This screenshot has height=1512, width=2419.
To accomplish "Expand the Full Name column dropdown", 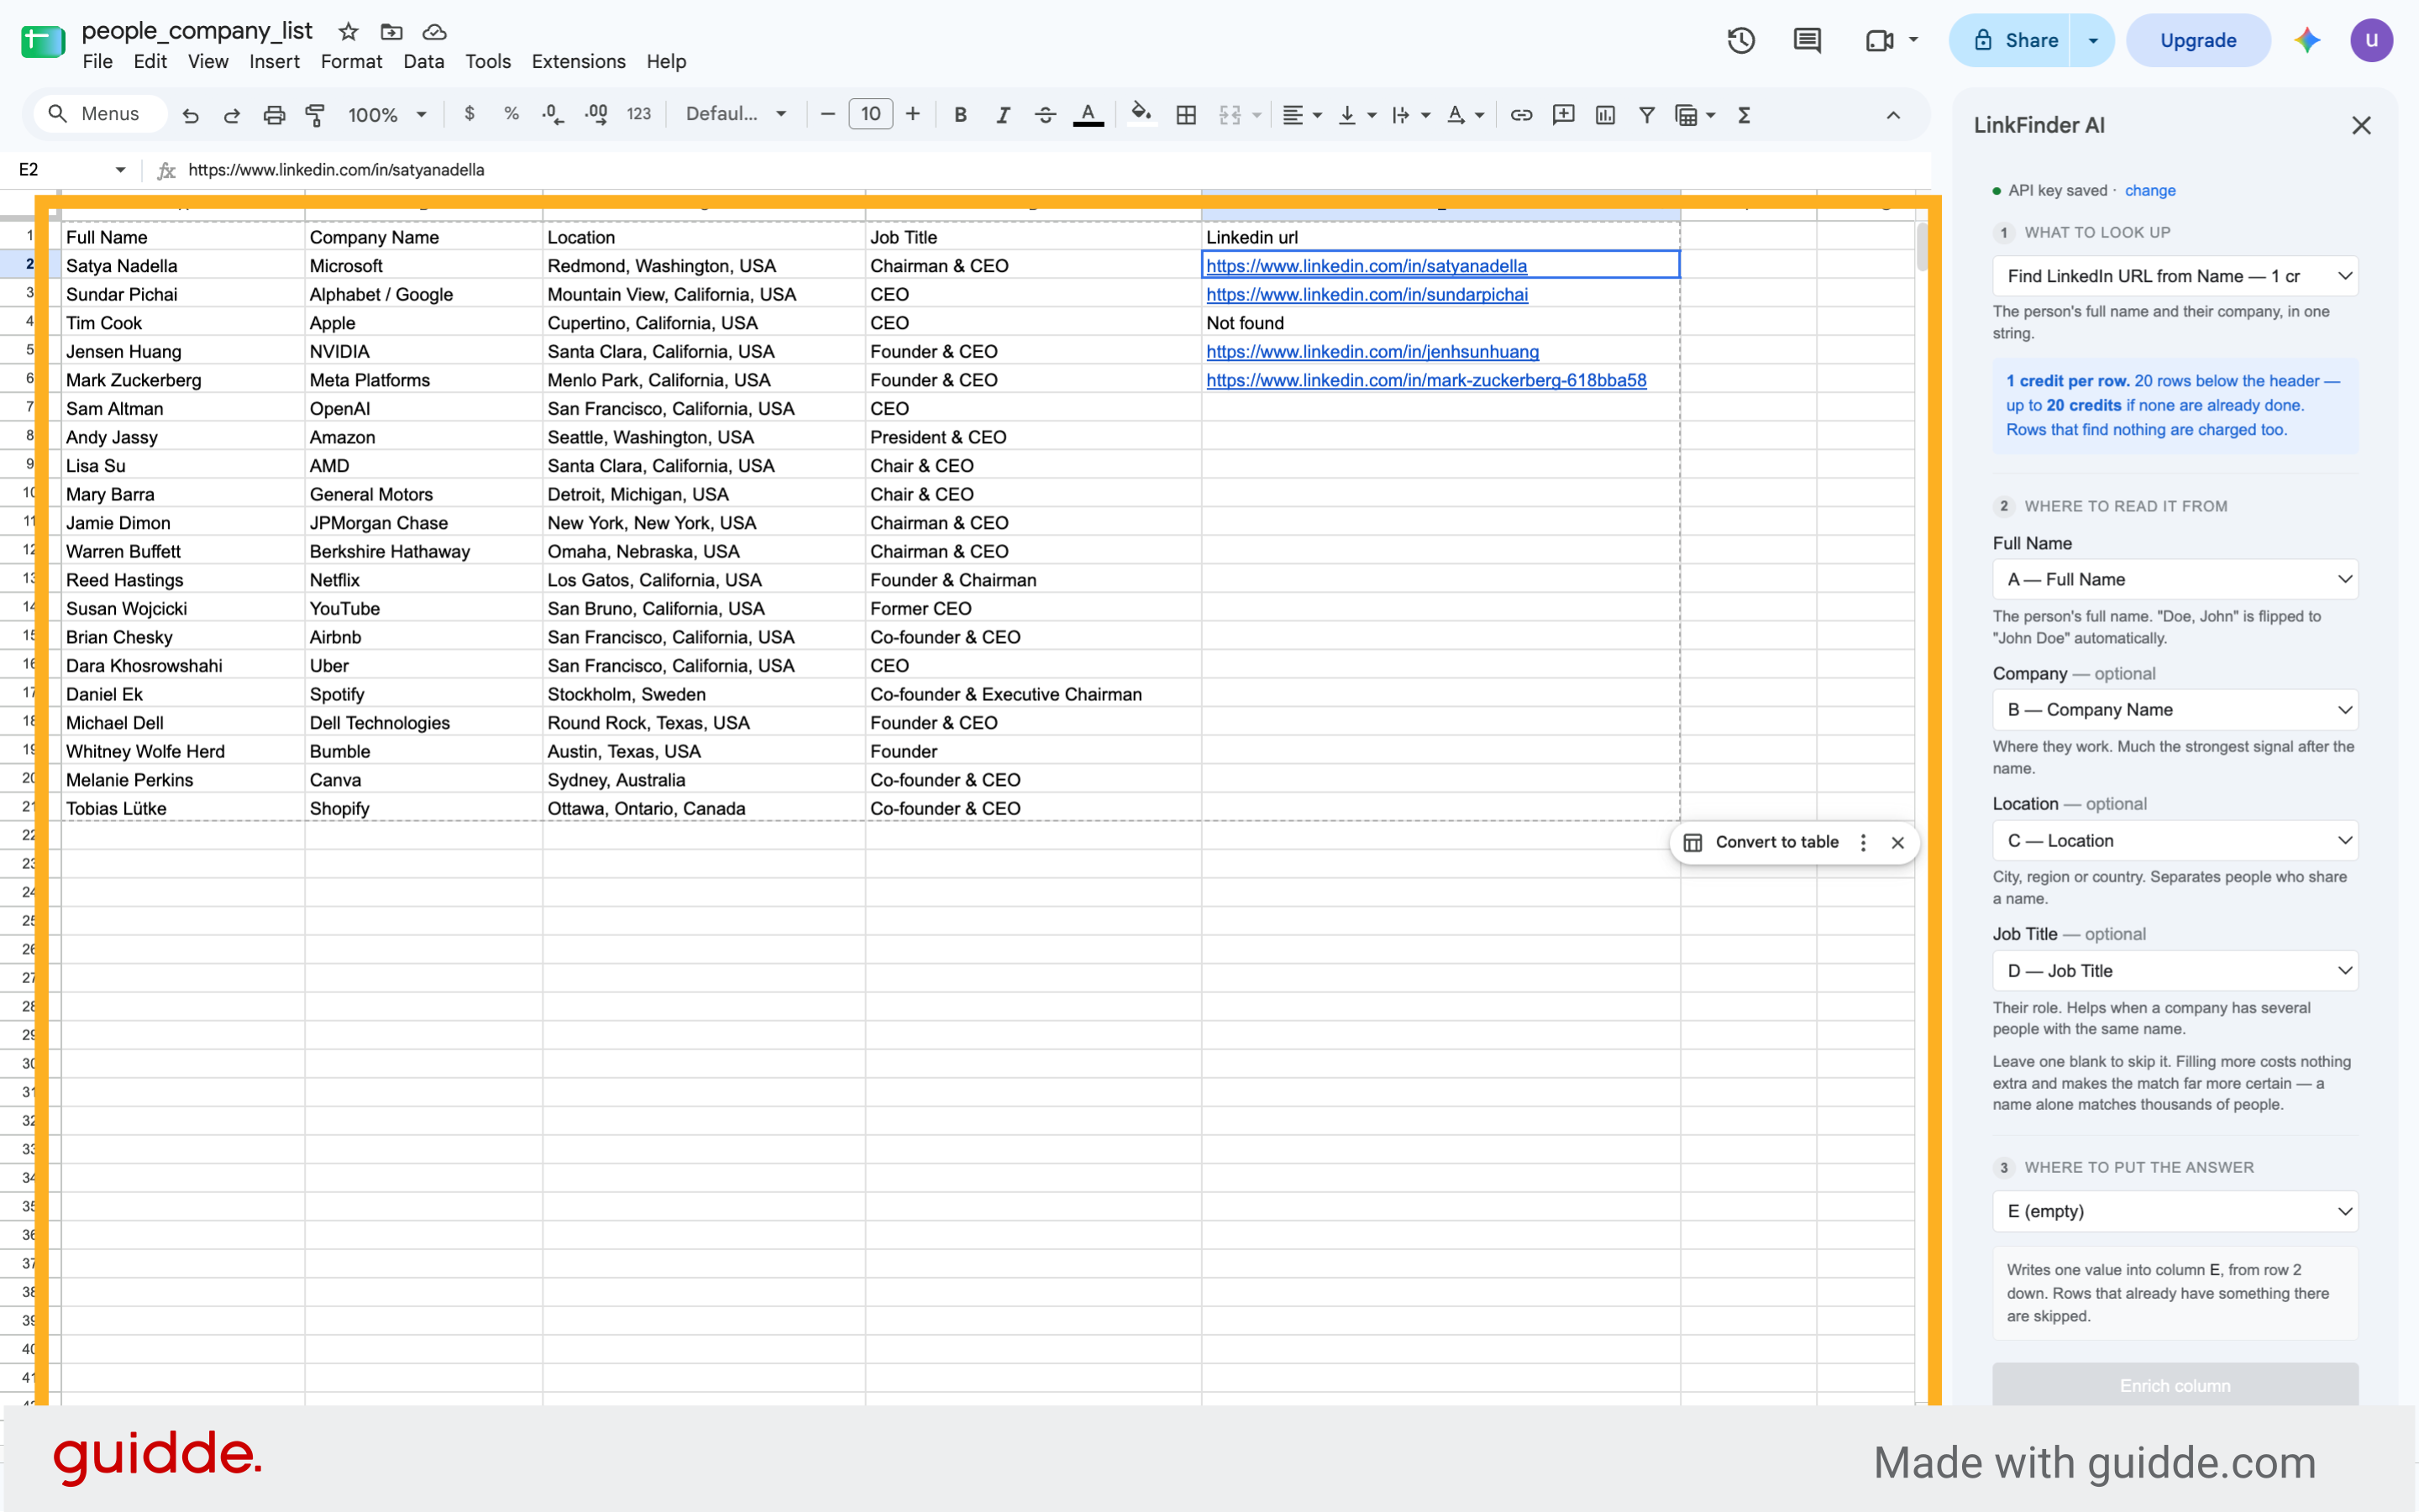I will 2175,579.
